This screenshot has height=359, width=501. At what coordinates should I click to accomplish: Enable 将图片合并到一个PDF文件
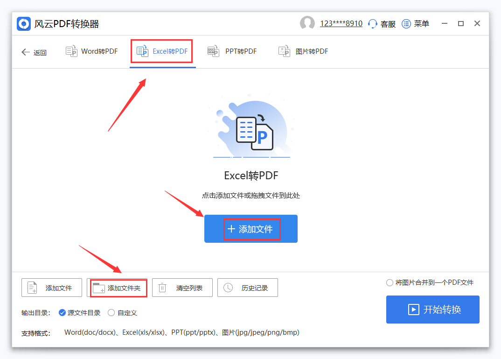point(390,282)
